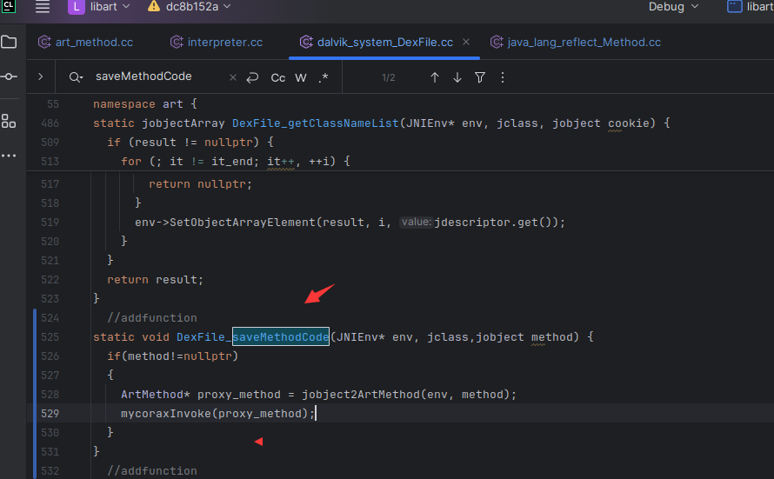Open the Debug configuration dropdown

tap(673, 7)
